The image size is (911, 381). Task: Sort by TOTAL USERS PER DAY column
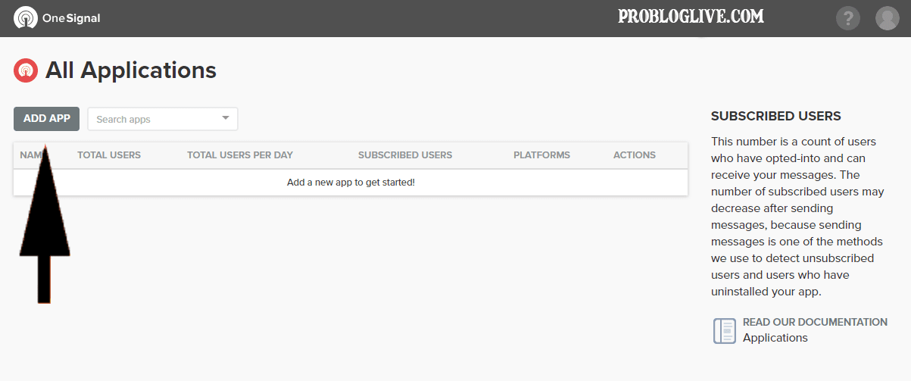[240, 155]
